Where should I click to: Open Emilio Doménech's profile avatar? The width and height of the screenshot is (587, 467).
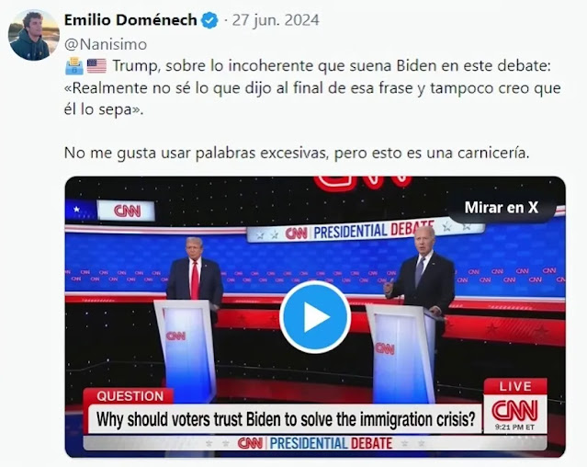[x=34, y=35]
